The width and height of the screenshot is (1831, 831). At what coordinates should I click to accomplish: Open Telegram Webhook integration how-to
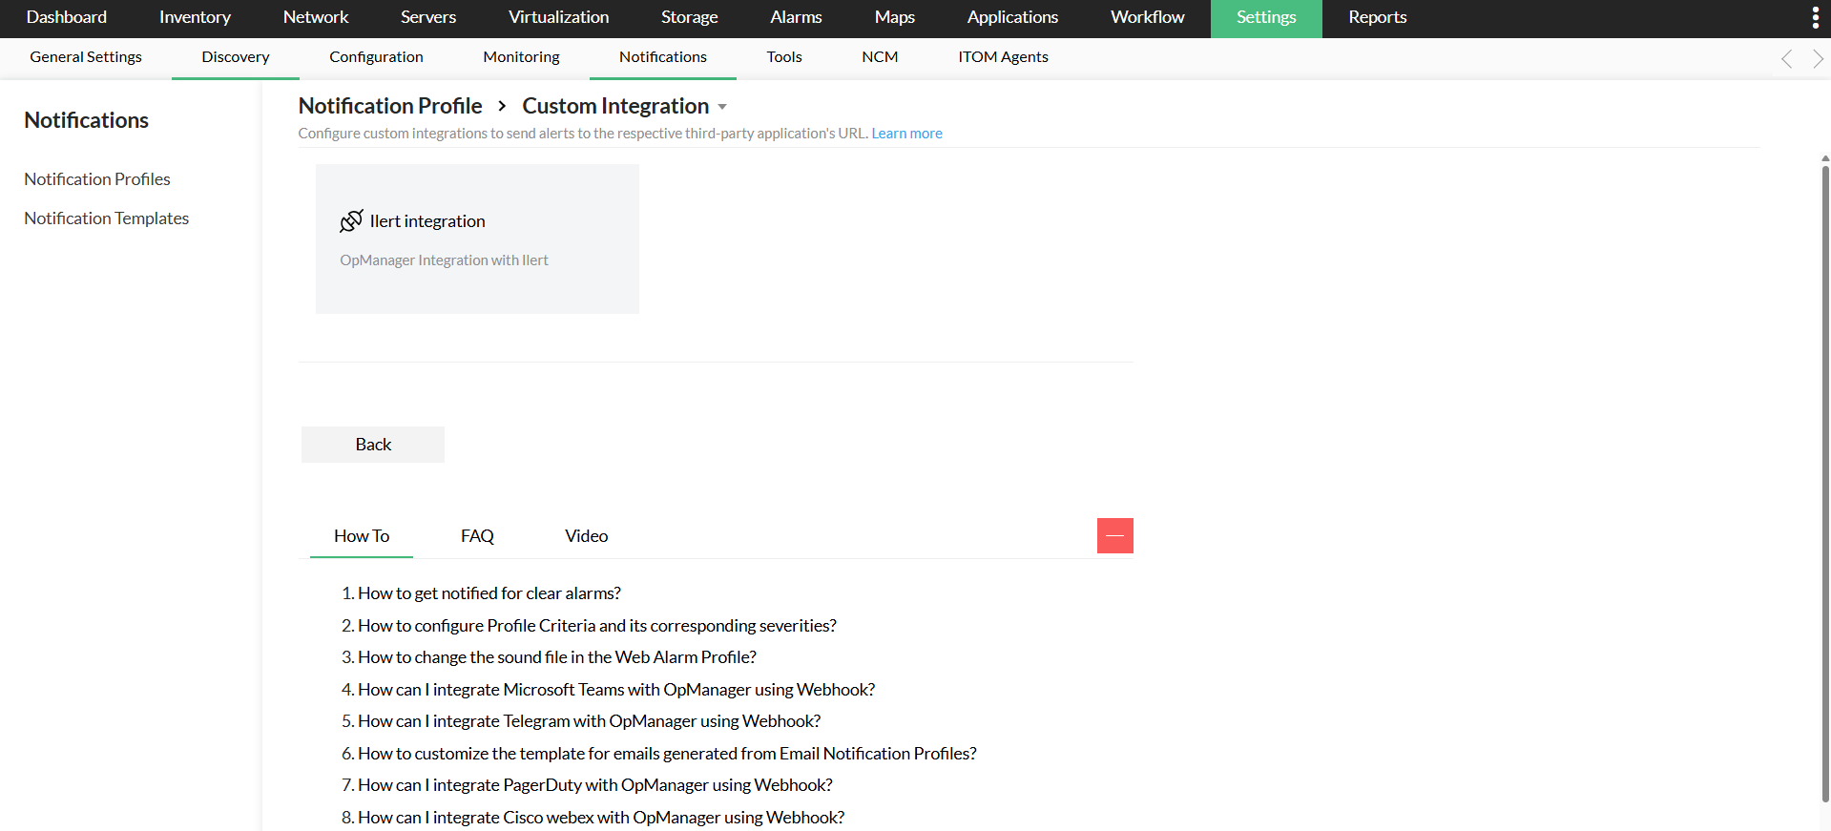pyautogui.click(x=590, y=721)
